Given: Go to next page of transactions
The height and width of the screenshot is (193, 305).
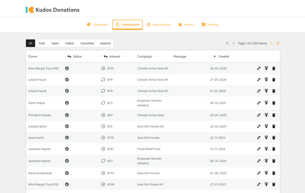Looking at the screenshot, I should (x=271, y=43).
